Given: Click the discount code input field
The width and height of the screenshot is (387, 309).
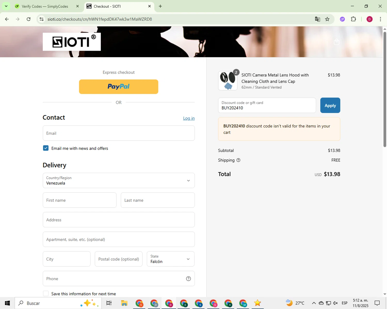Looking at the screenshot, I should pos(267,105).
